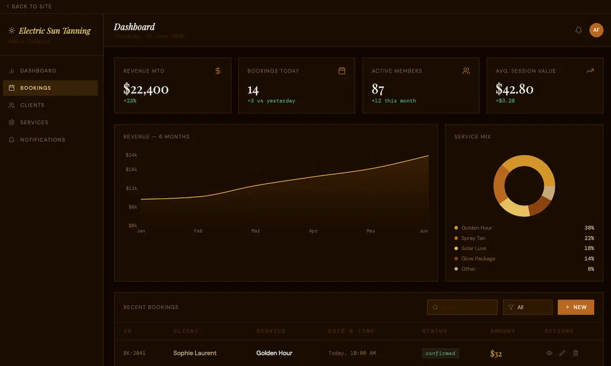Click the 38% Golden Hour percentage

[589, 228]
